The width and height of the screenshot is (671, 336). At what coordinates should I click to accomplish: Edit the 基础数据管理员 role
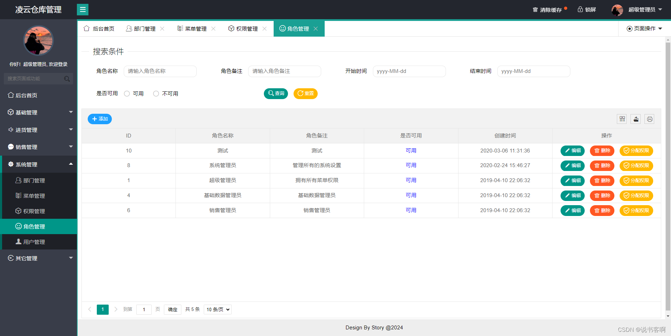(x=572, y=196)
